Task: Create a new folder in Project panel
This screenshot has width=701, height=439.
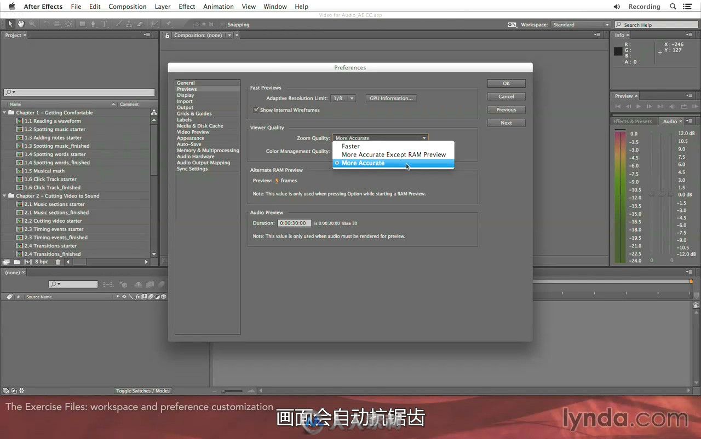Action: (x=17, y=262)
